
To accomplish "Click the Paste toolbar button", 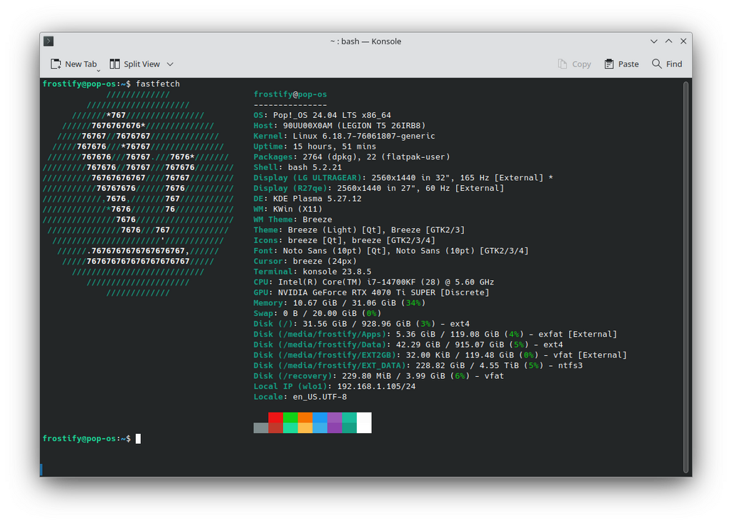I will 621,64.
